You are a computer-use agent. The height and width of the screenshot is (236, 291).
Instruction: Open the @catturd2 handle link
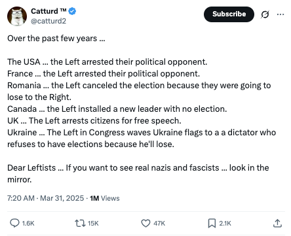tap(48, 21)
